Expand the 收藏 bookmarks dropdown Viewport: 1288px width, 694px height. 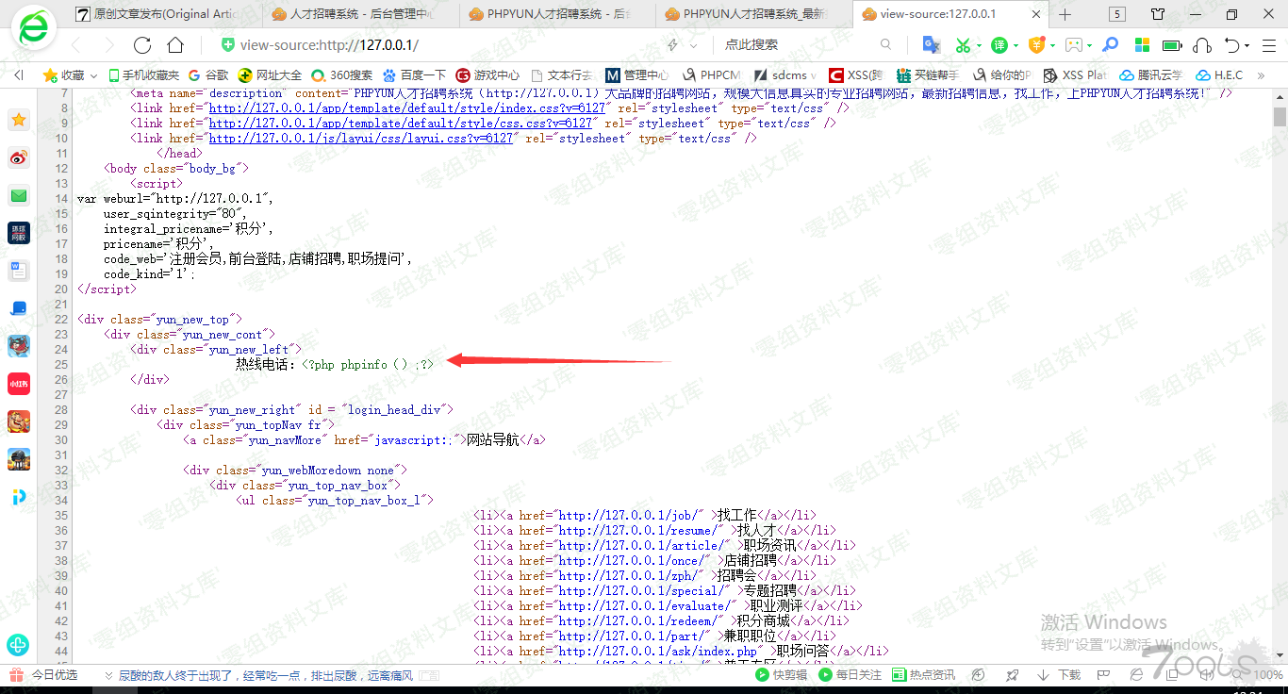tap(93, 75)
